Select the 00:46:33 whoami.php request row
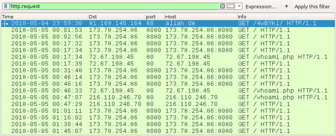336x136 pixels. (x=168, y=91)
